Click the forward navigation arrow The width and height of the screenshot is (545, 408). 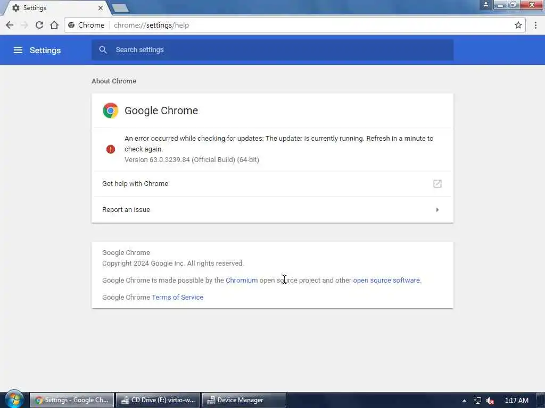click(24, 25)
